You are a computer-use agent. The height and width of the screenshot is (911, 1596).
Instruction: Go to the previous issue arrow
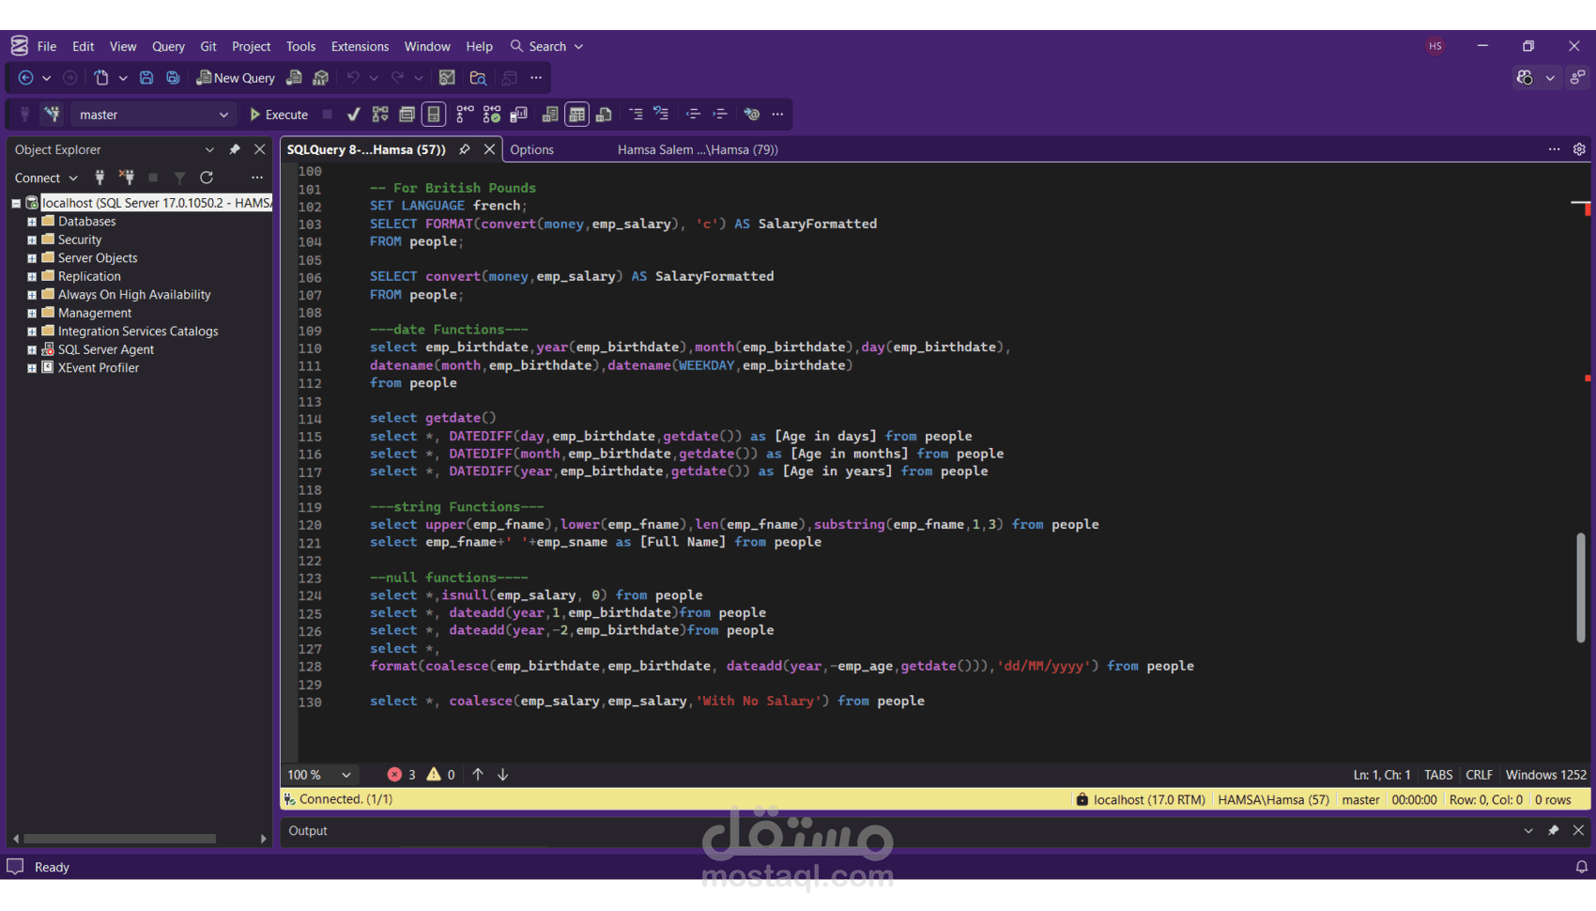tap(478, 775)
